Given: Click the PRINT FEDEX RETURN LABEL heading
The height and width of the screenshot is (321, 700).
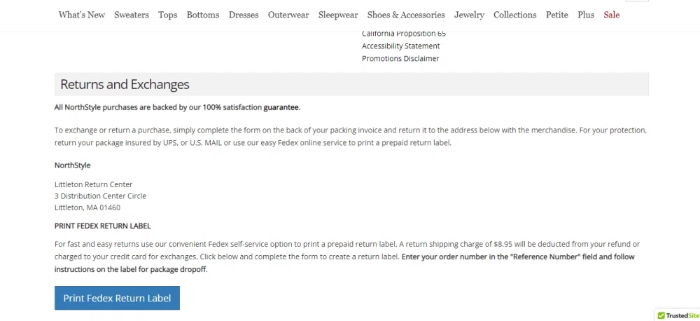Looking at the screenshot, I should [103, 226].
